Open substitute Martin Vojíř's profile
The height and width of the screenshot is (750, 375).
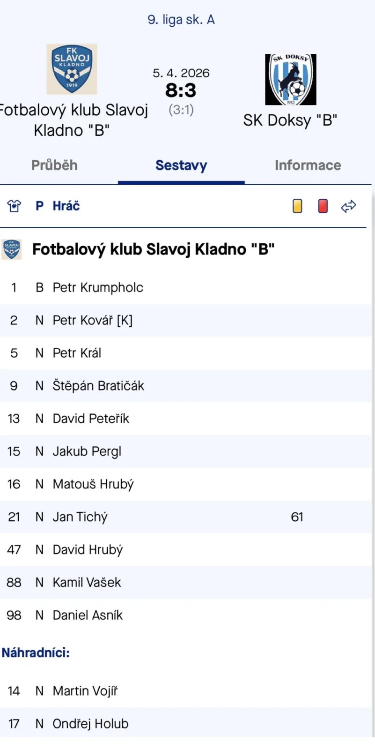(x=85, y=691)
